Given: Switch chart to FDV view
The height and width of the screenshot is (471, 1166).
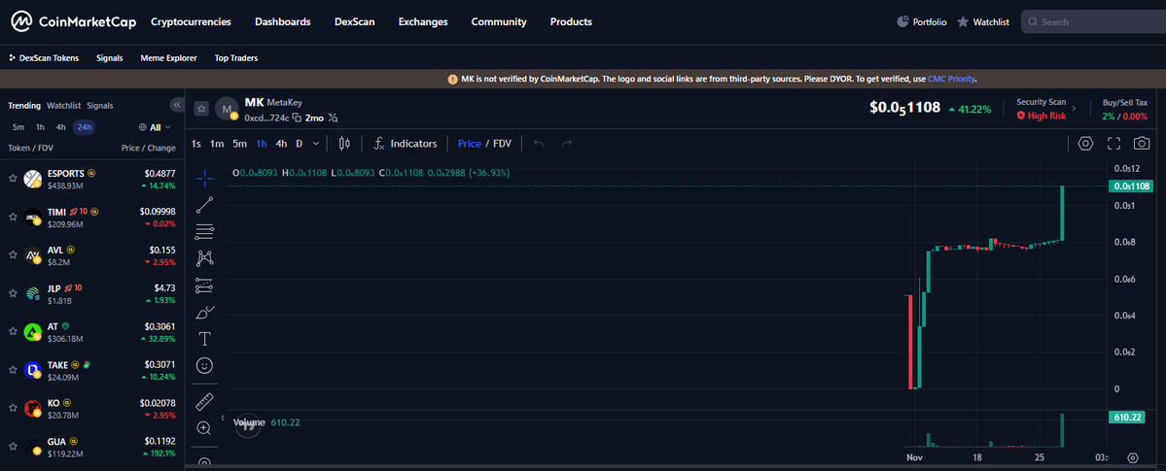Looking at the screenshot, I should tap(502, 144).
